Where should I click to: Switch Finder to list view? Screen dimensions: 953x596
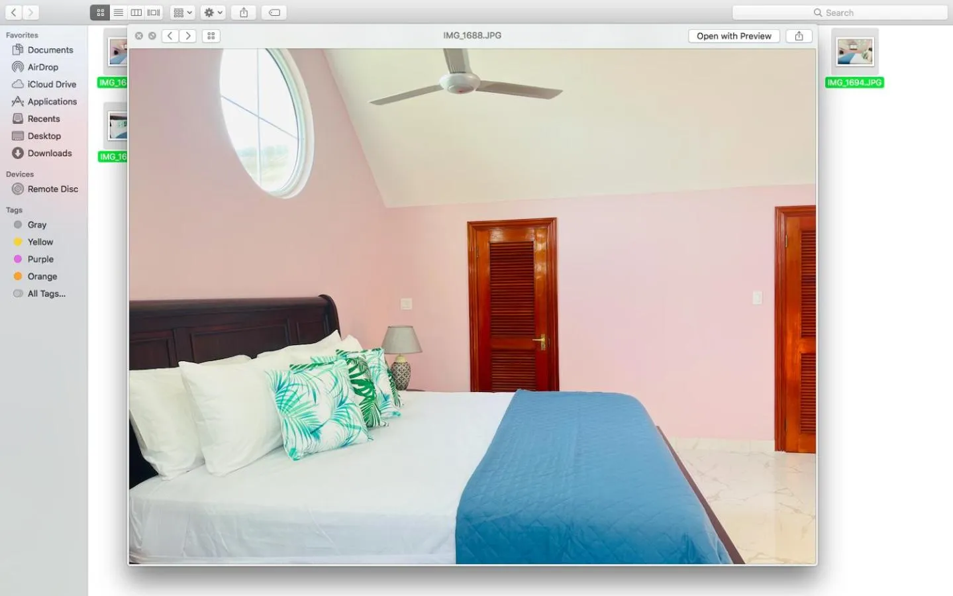[x=118, y=12]
